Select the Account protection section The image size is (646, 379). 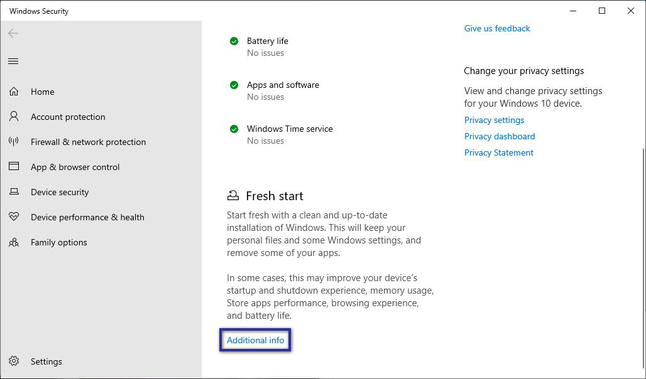click(68, 117)
